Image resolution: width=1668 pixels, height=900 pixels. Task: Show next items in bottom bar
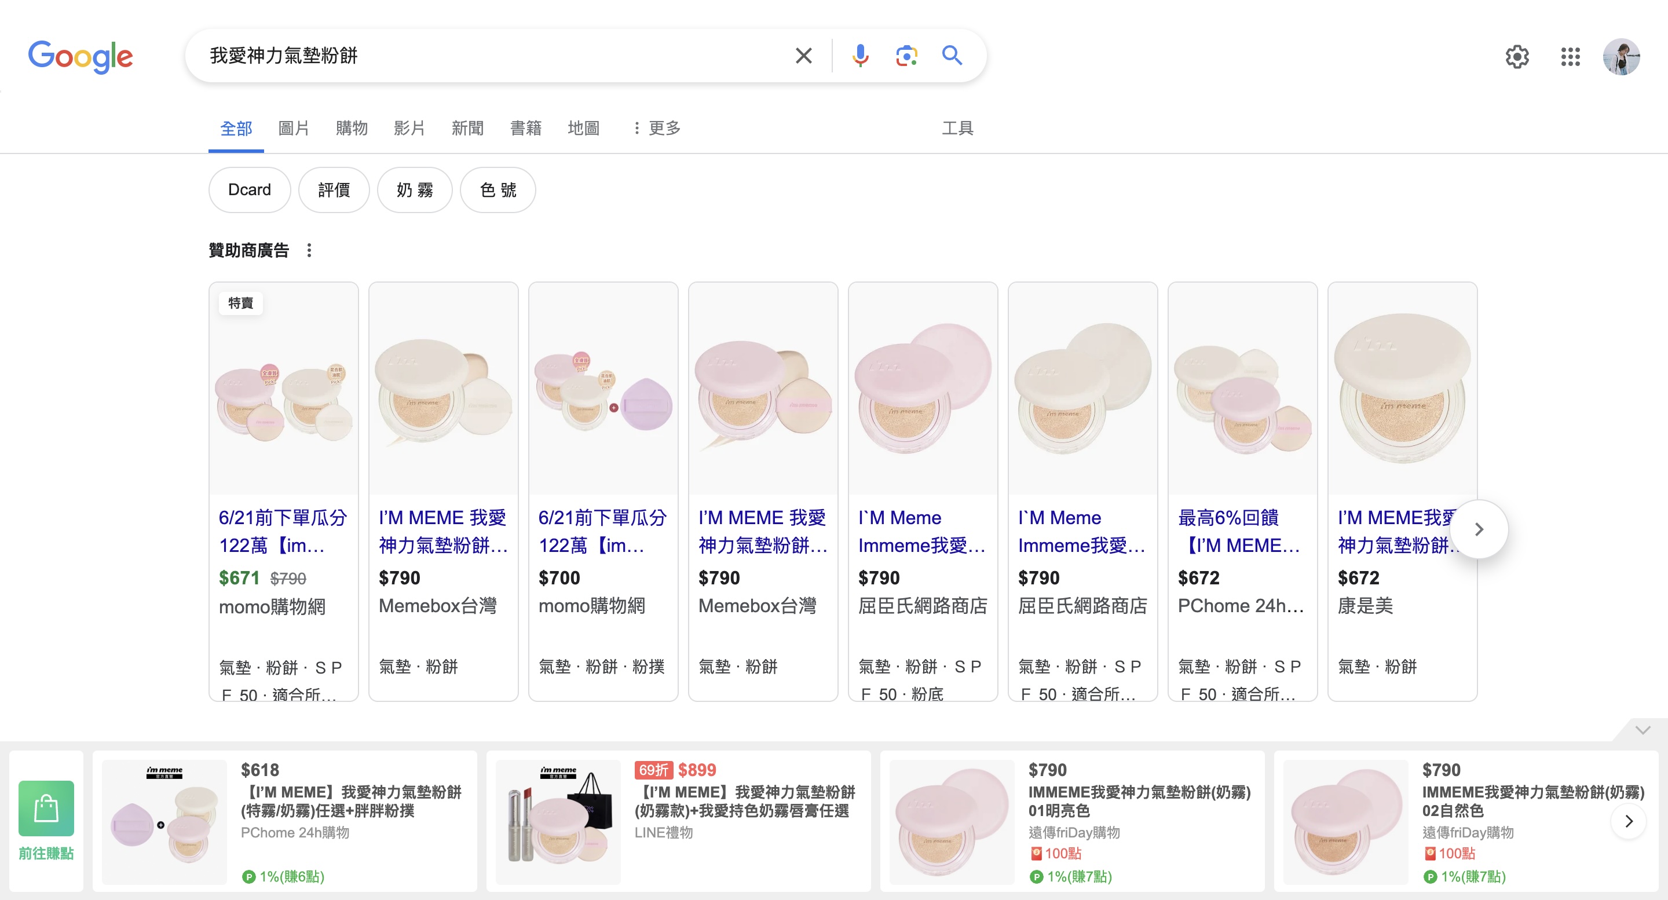[x=1629, y=821]
